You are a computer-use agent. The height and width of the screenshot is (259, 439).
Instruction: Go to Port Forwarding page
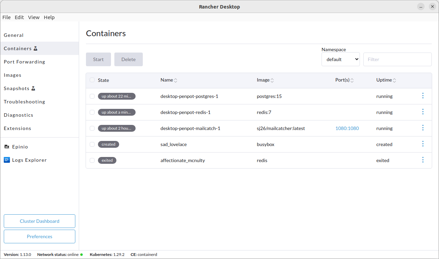click(x=39, y=62)
